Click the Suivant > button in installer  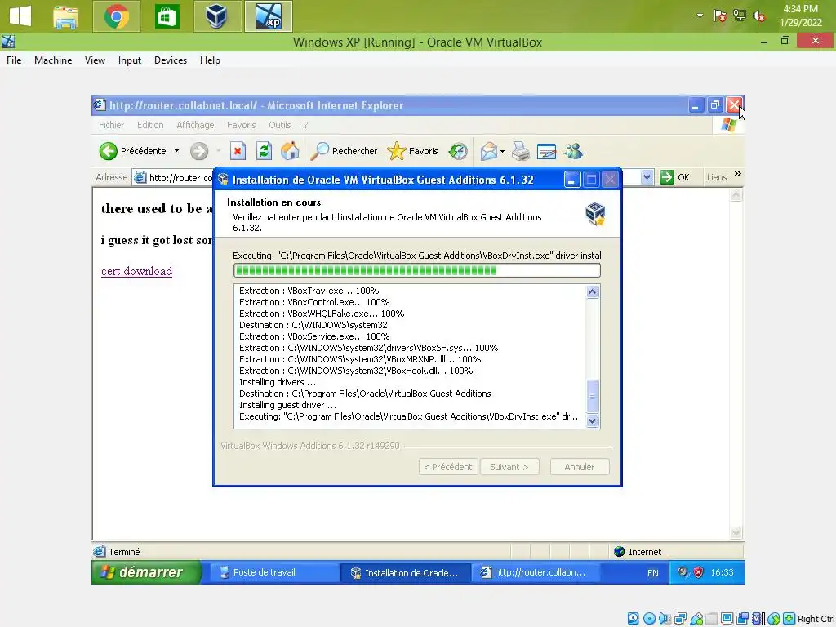(509, 466)
